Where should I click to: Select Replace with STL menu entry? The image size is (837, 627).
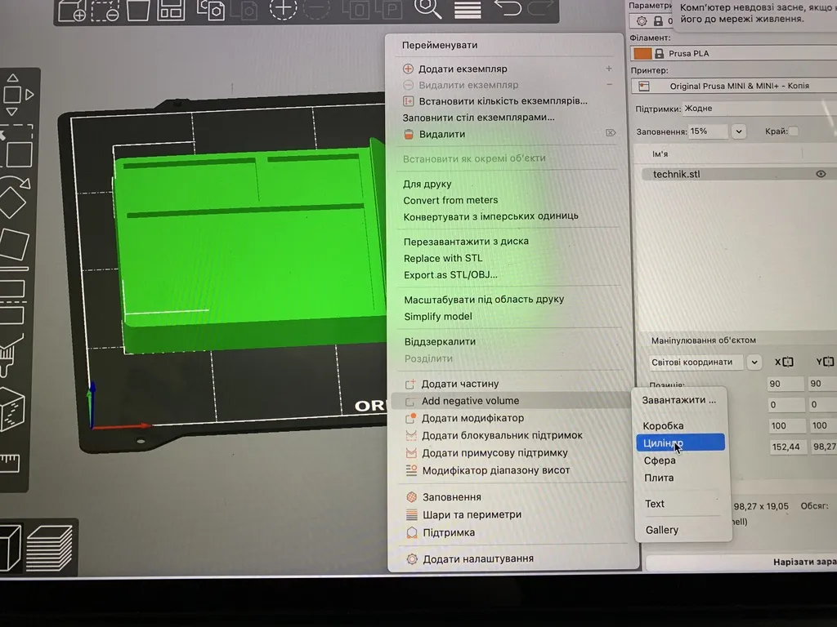pos(443,259)
